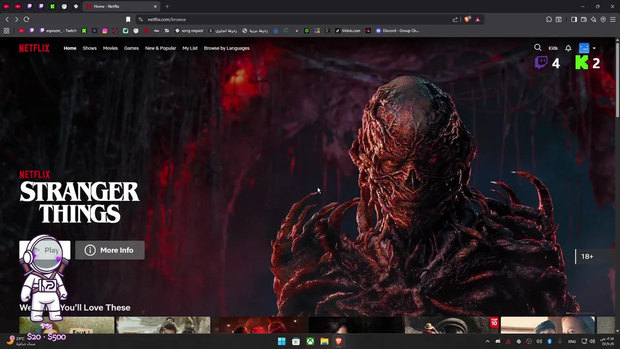
Task: Open Microsoft Store from taskbar
Action: (296, 341)
